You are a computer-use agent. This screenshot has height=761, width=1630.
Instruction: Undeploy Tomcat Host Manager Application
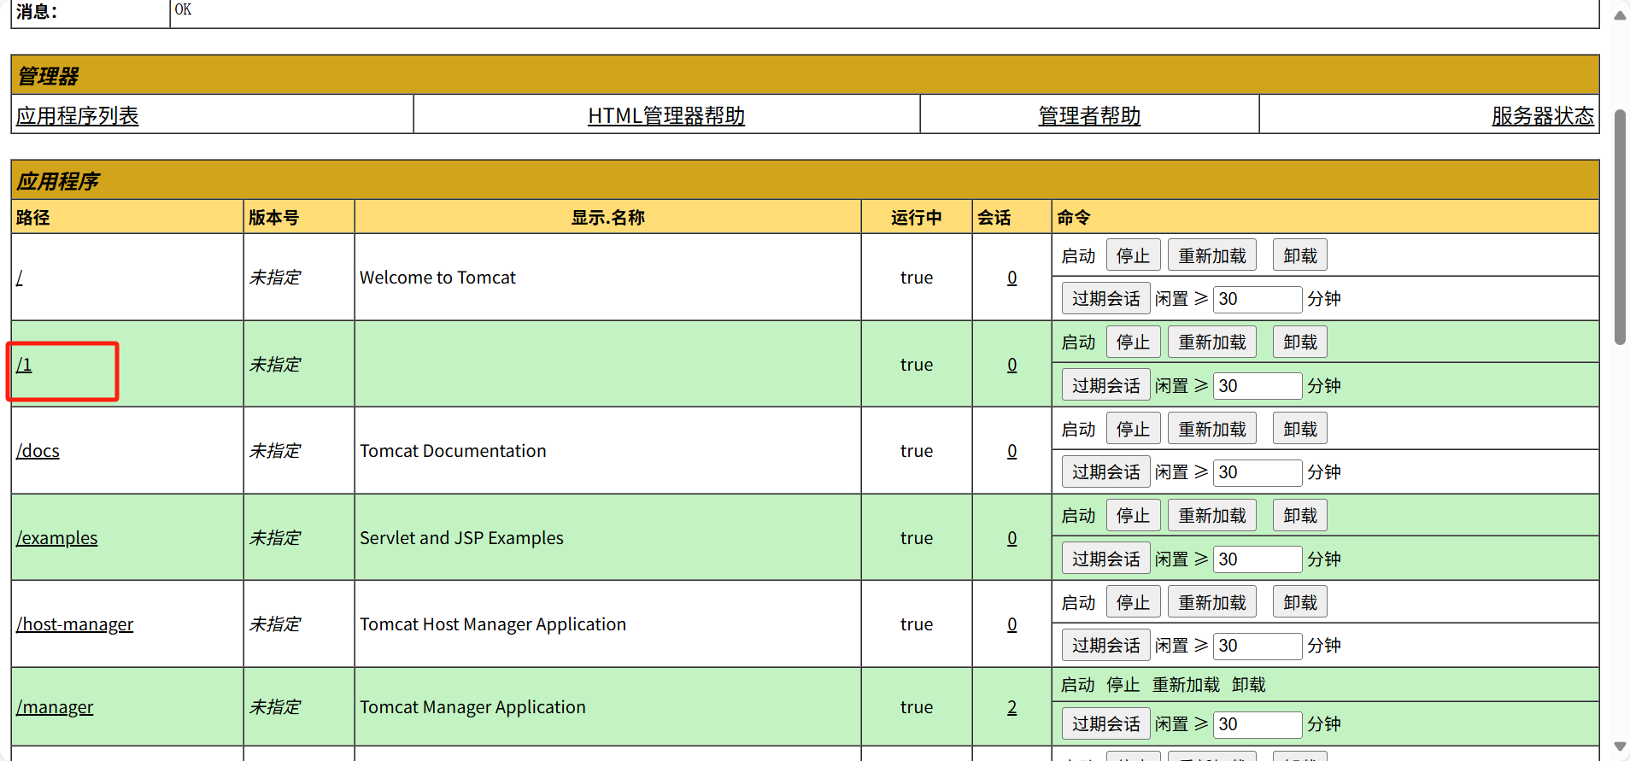[x=1300, y=602]
